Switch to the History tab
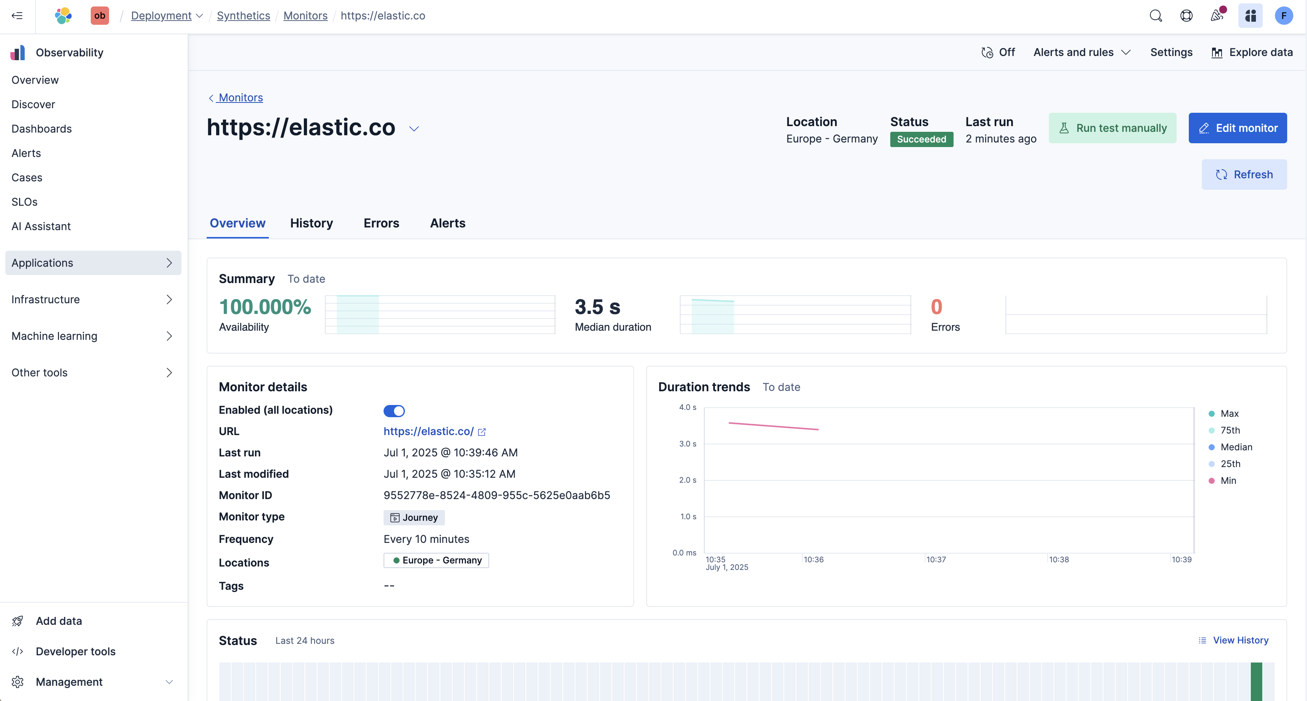 (x=311, y=223)
